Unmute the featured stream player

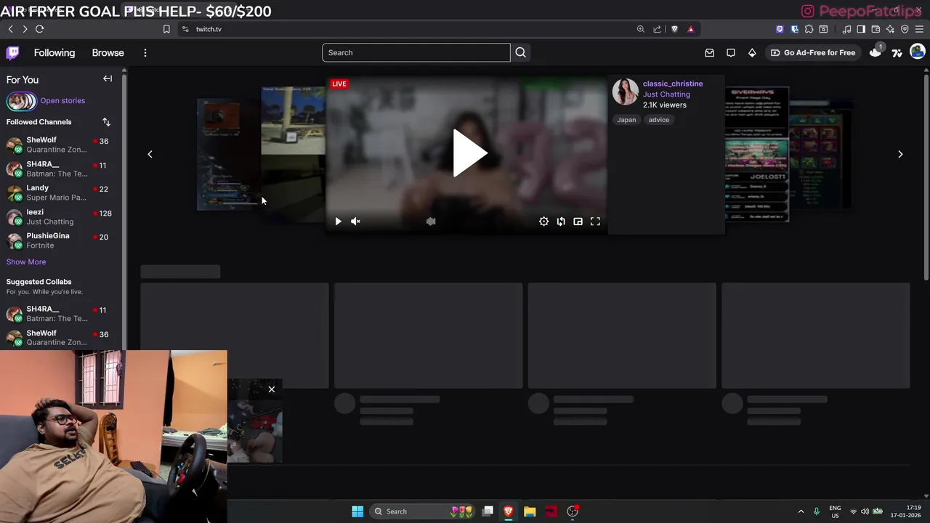point(355,222)
